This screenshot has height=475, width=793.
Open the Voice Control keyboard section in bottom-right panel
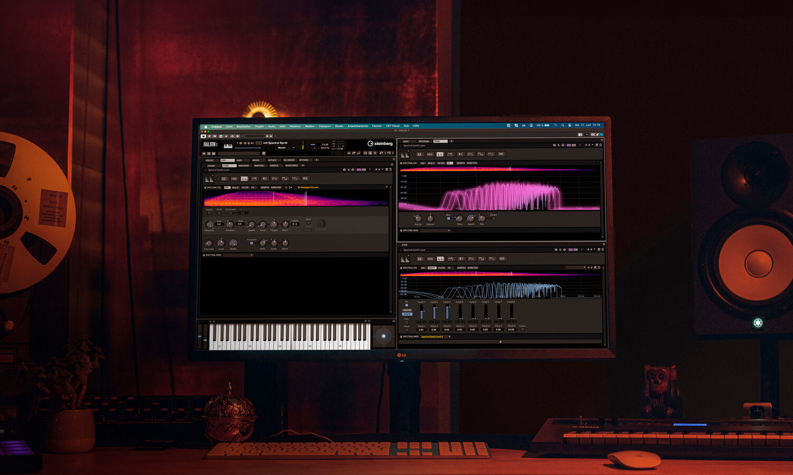click(x=420, y=259)
